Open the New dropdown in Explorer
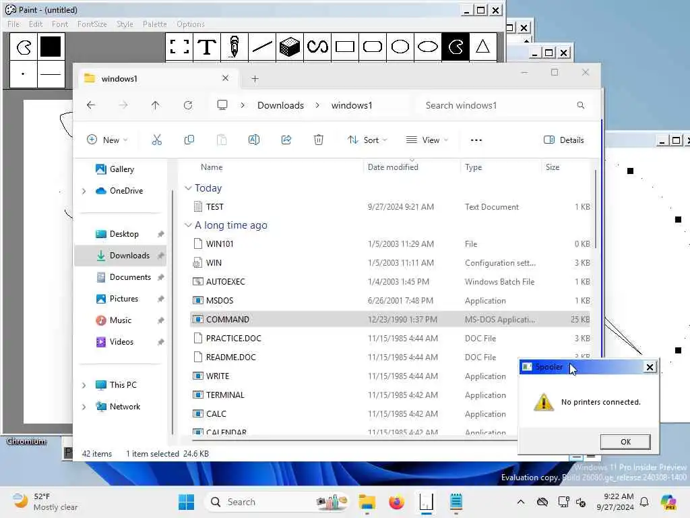The height and width of the screenshot is (518, 690). 107,140
